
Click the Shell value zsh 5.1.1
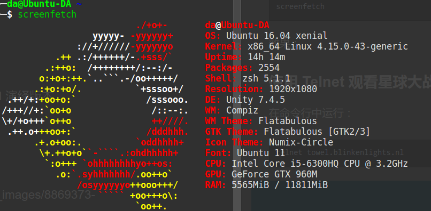click(266, 79)
